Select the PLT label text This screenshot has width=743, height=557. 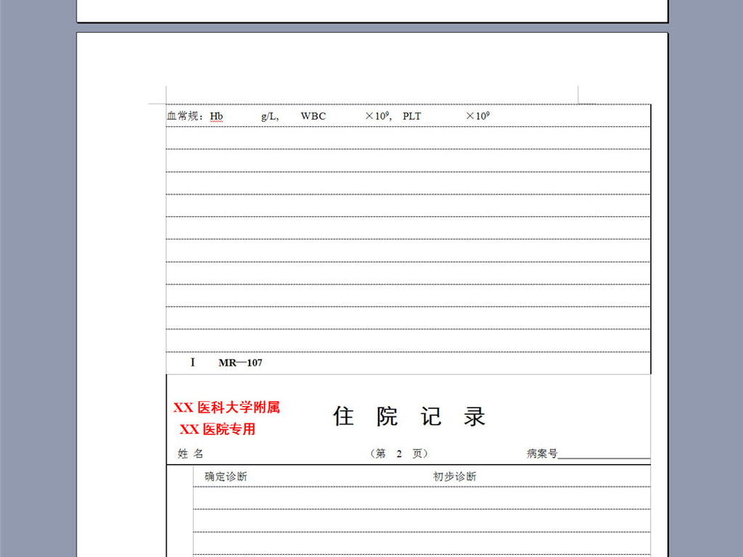click(411, 116)
